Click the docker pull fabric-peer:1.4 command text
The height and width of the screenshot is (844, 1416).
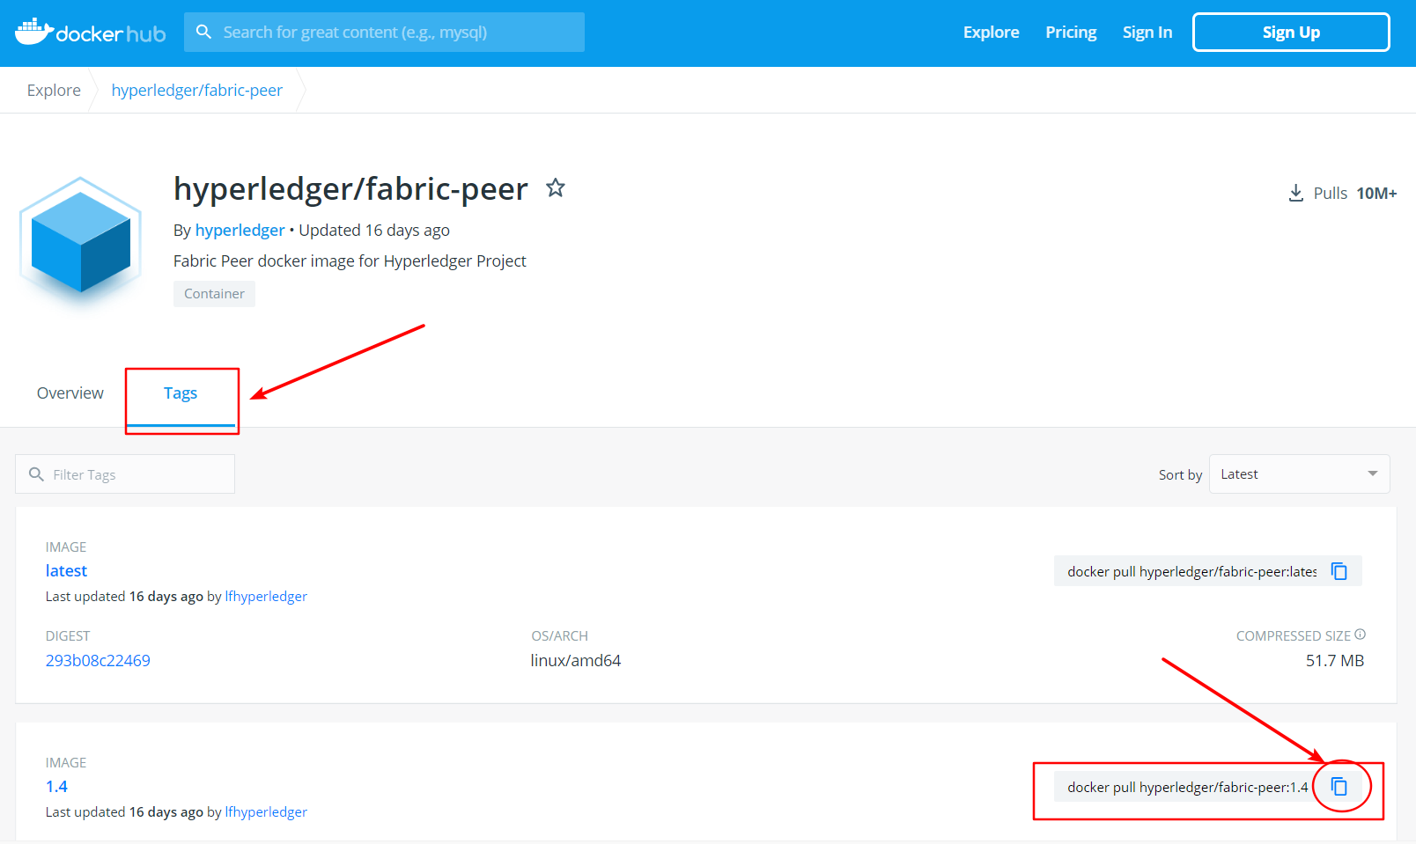point(1188,788)
